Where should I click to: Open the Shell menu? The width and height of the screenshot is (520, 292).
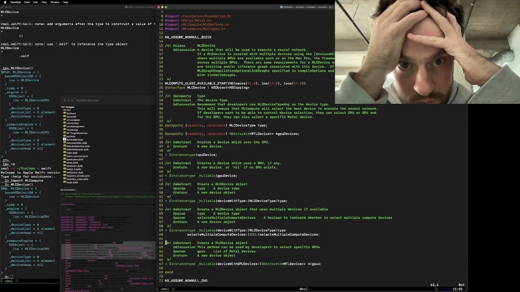[27, 2]
